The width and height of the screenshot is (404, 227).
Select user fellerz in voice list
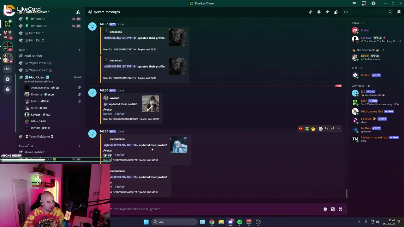53,101
